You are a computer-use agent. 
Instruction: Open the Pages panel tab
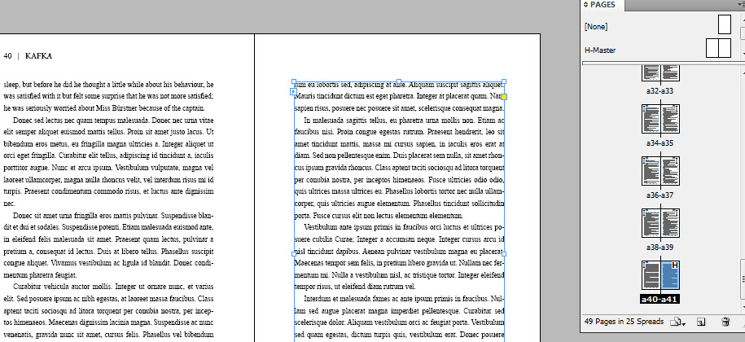click(608, 5)
